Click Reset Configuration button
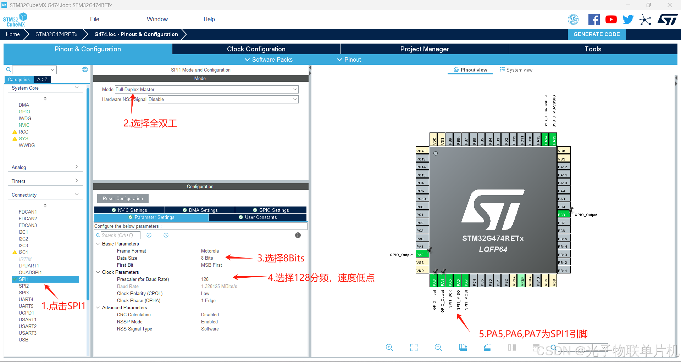Screen dimensions: 681x362 pyautogui.click(x=123, y=198)
